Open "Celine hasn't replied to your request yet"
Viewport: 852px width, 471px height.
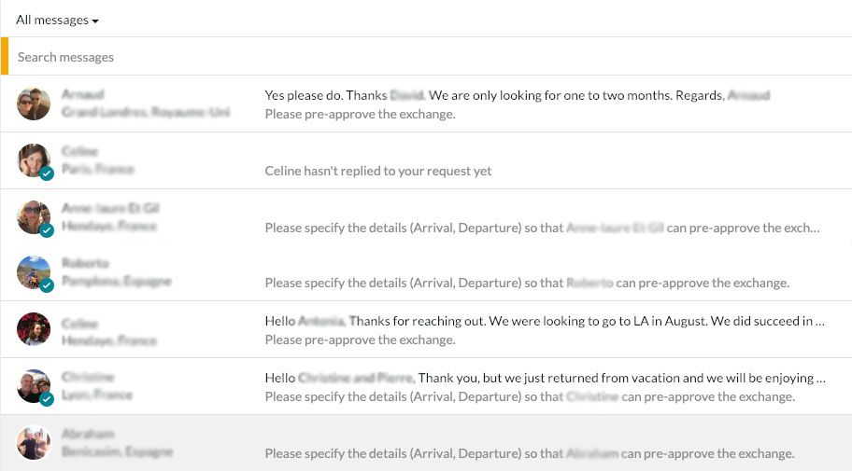(x=377, y=171)
